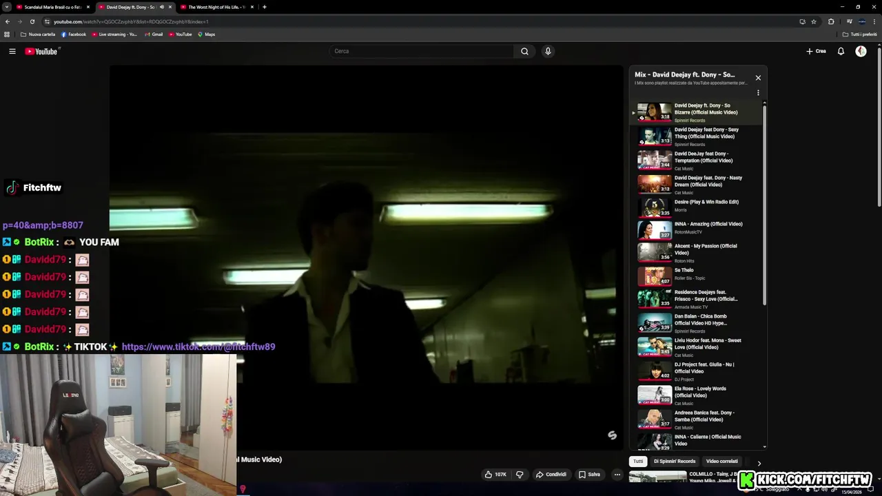
Task: View site information icon in address bar
Action: pyautogui.click(x=47, y=21)
